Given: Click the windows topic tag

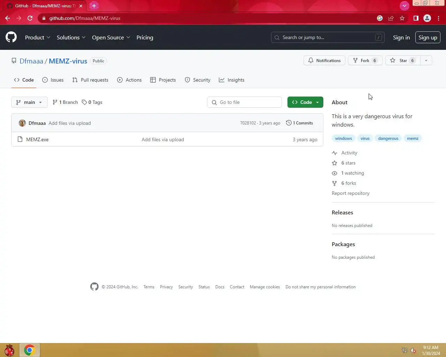Looking at the screenshot, I should click(x=344, y=138).
